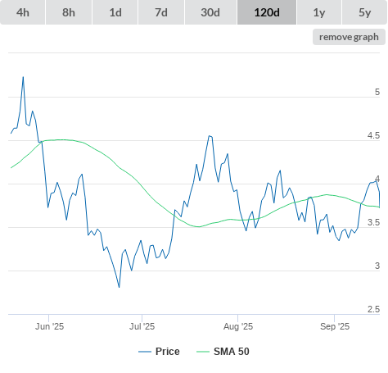Click the Sep '25 axis label

(335, 326)
